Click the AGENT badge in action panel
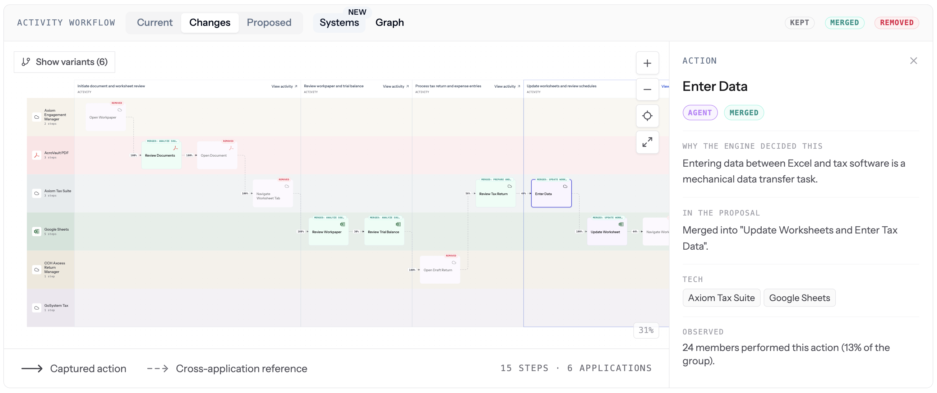Image resolution: width=937 pixels, height=393 pixels. click(700, 113)
